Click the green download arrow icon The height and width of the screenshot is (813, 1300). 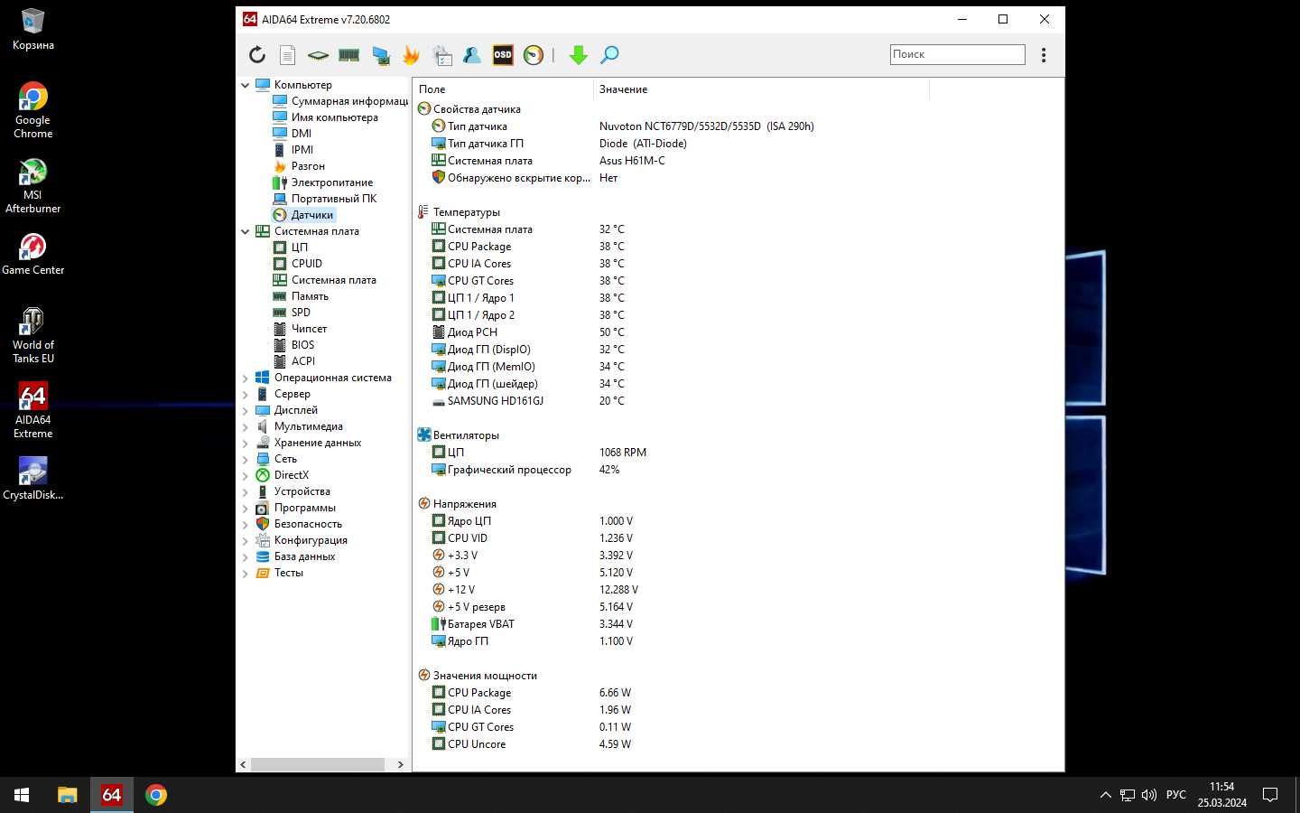coord(579,55)
